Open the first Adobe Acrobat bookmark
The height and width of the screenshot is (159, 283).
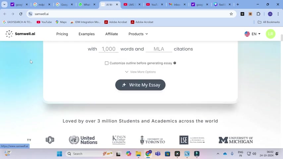pos(116,22)
